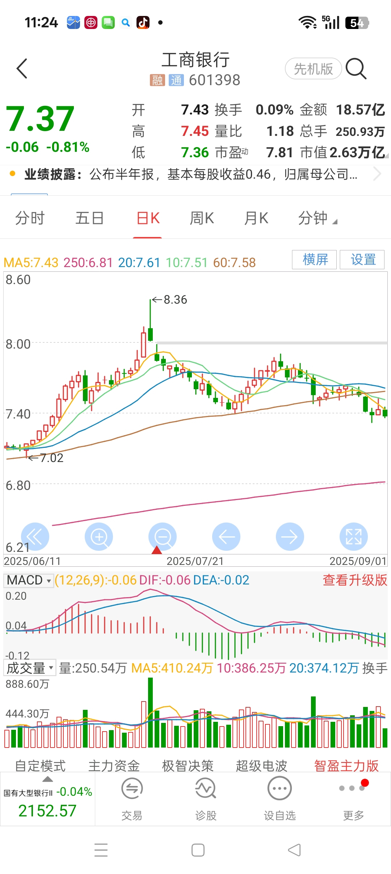Switch to 五日 five-day tab

[89, 218]
